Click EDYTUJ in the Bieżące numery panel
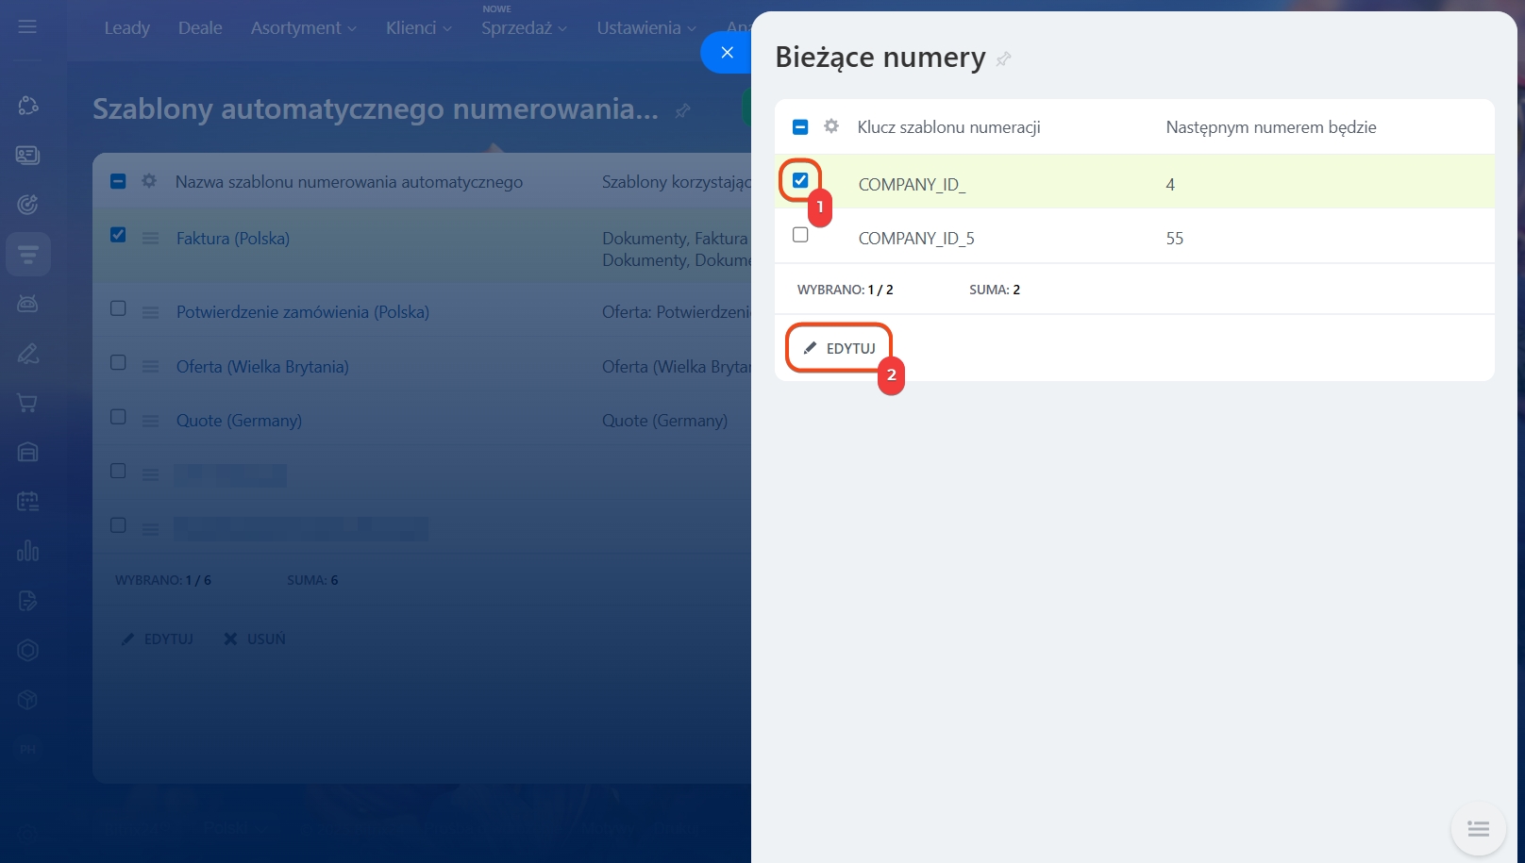 pyautogui.click(x=839, y=348)
